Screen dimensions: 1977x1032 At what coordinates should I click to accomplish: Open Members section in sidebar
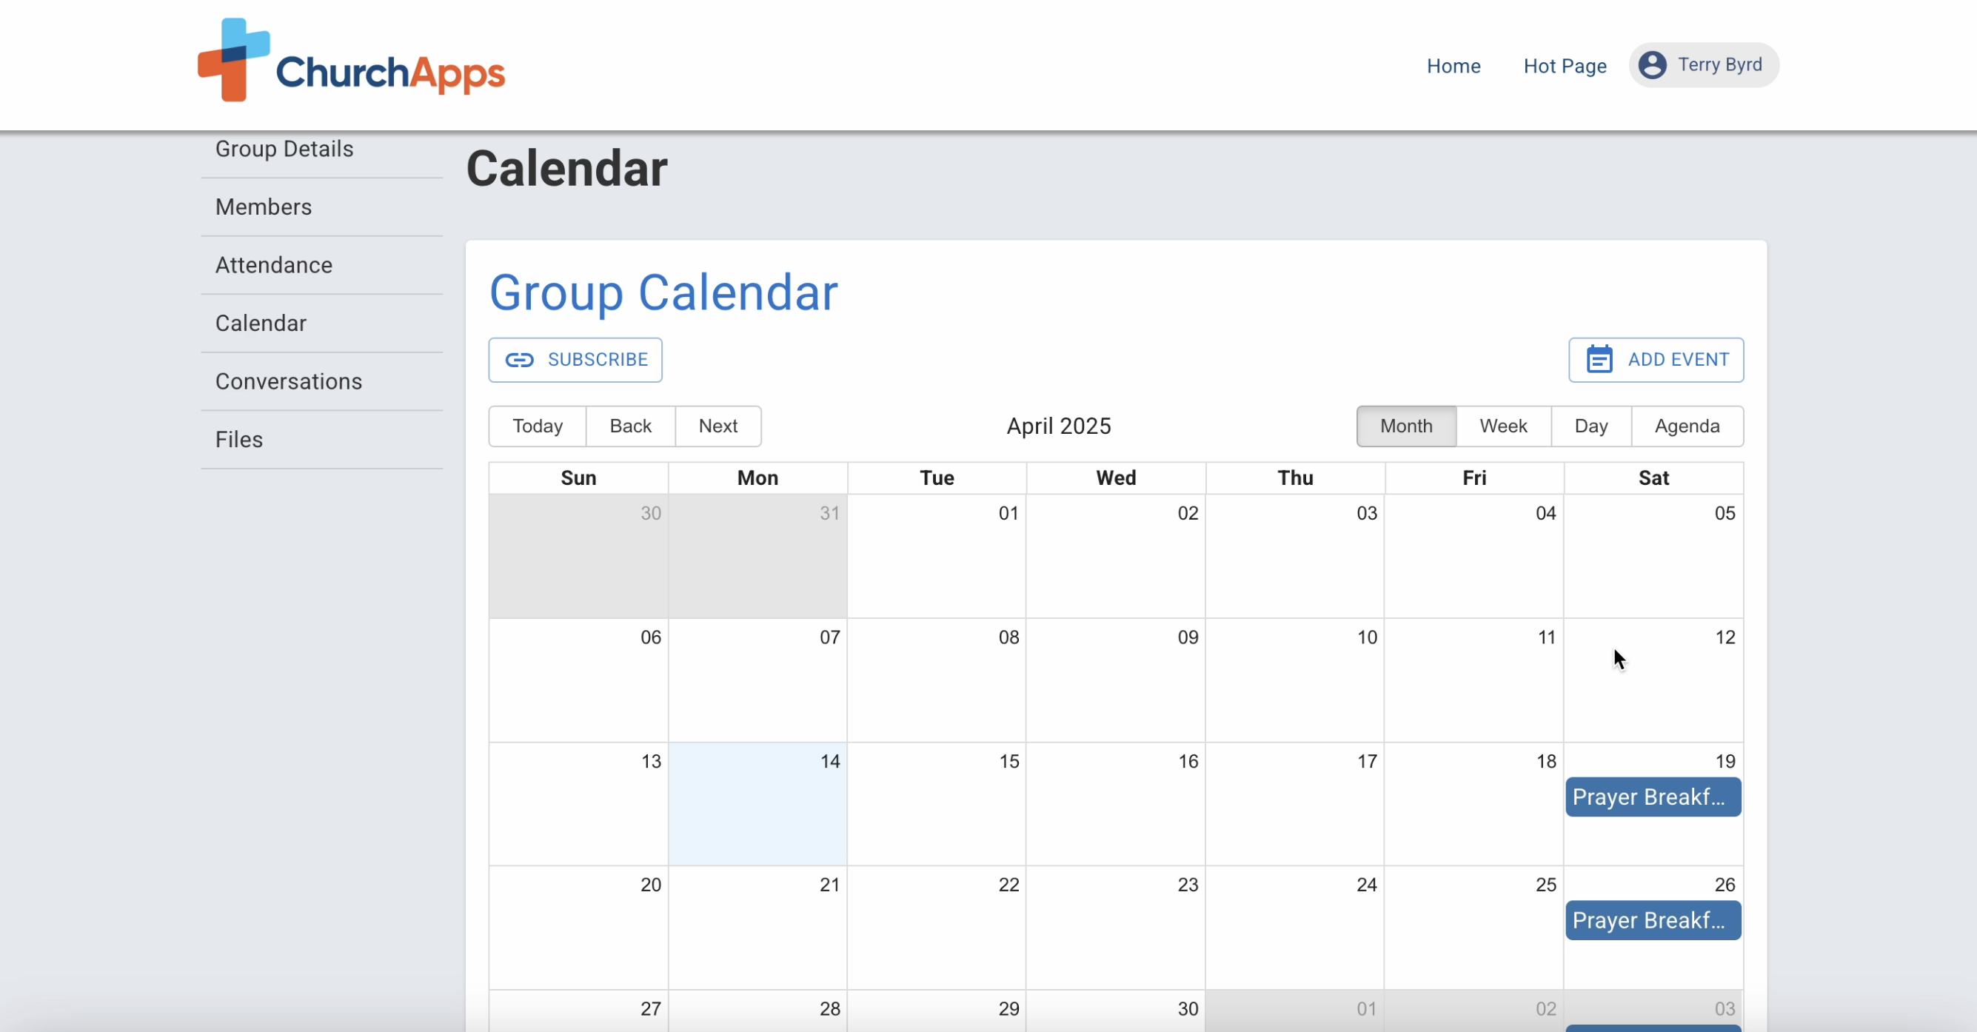pos(264,207)
